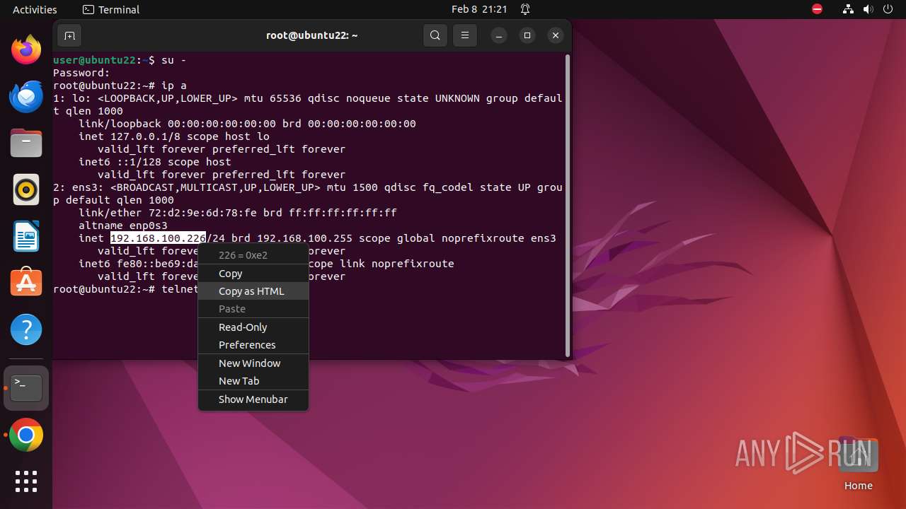Click the terminal search icon
This screenshot has height=509, width=906.
(435, 35)
